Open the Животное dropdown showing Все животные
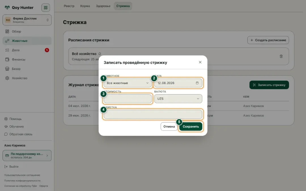Viewport: 306px width, 191px height. pos(127,83)
